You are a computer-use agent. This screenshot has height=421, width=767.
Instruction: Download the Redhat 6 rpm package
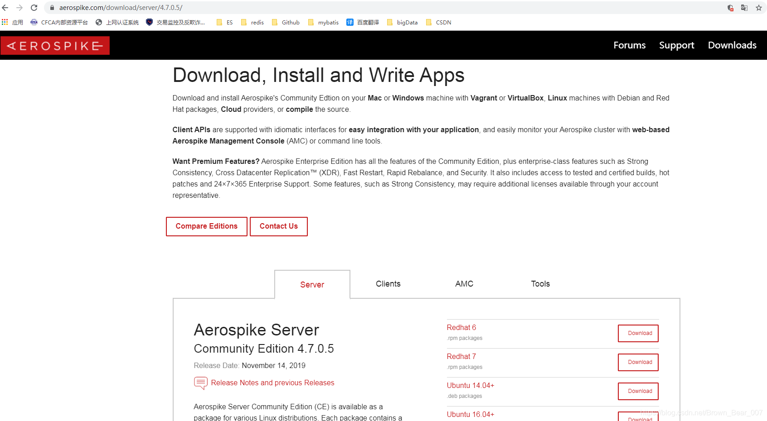(x=638, y=333)
